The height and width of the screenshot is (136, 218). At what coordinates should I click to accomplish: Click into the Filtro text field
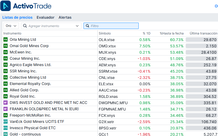pos(113,26)
